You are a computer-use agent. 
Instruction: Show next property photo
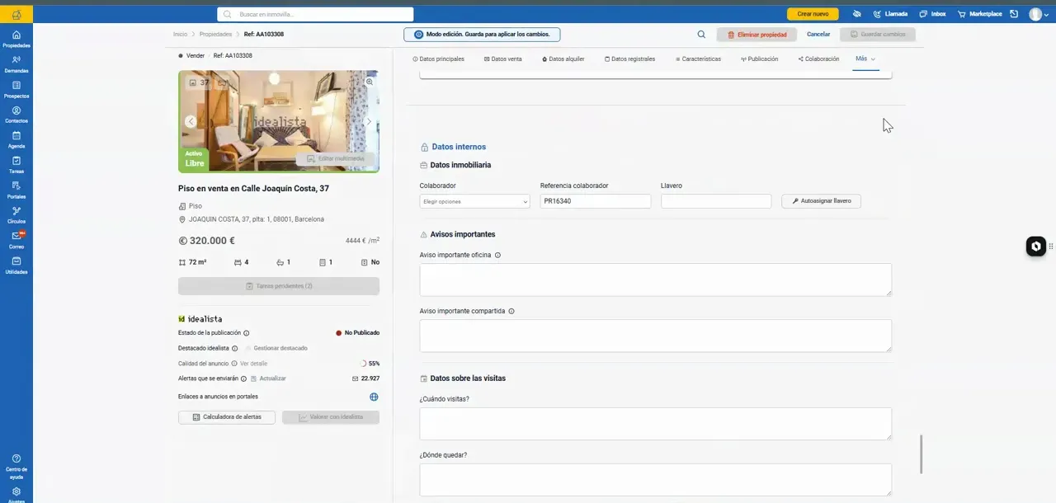click(x=368, y=121)
